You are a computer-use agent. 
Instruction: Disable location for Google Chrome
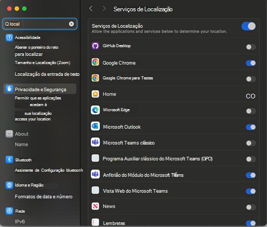251,63
